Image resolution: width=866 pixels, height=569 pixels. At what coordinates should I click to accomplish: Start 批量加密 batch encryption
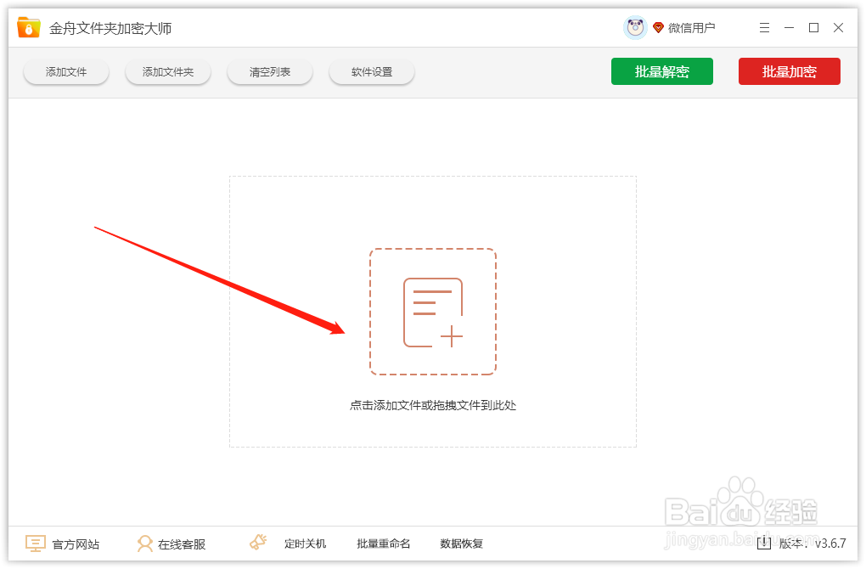coord(790,71)
